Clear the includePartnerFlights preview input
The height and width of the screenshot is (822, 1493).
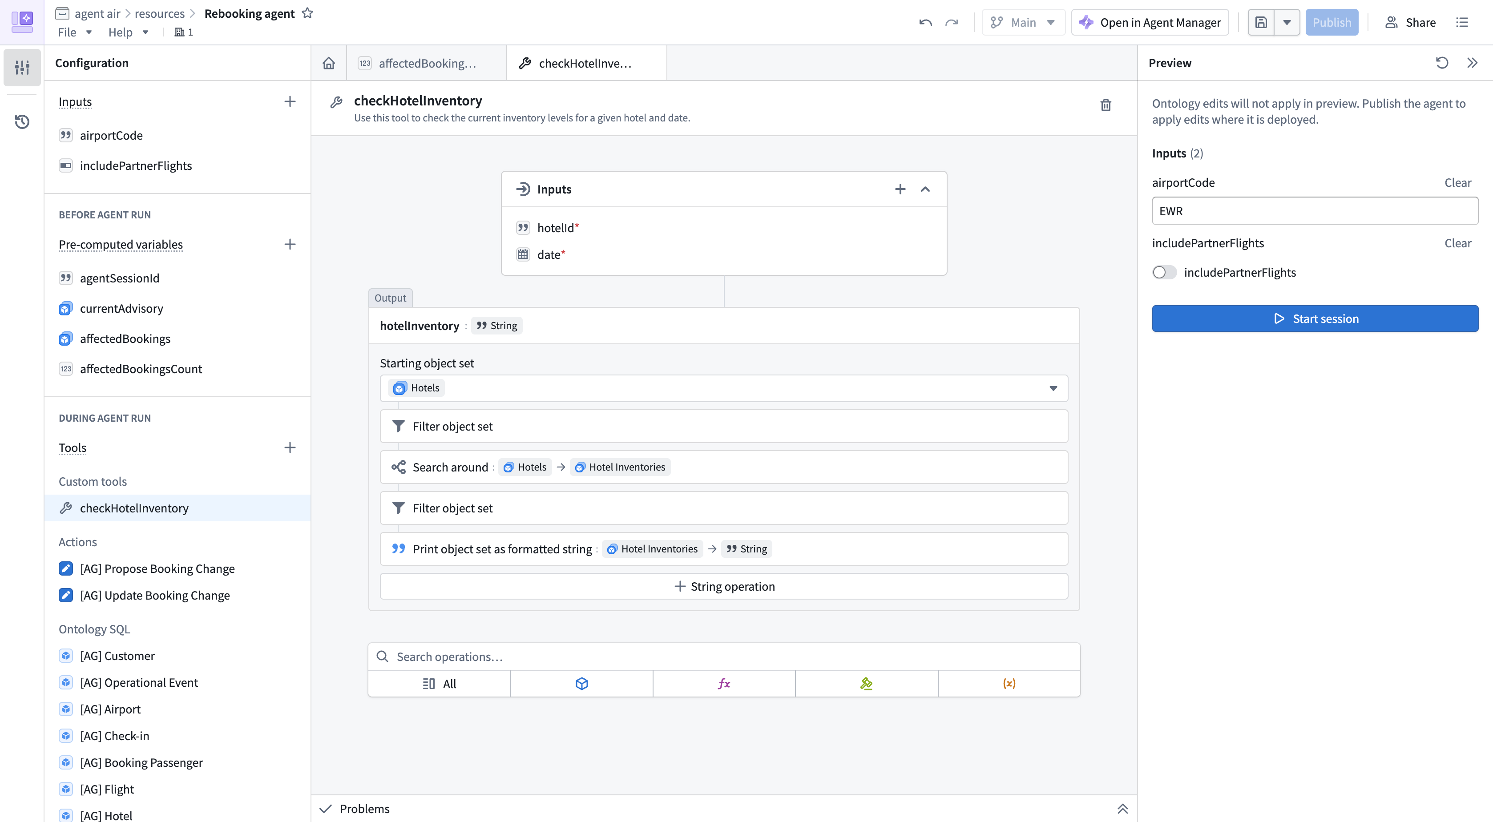click(x=1458, y=243)
